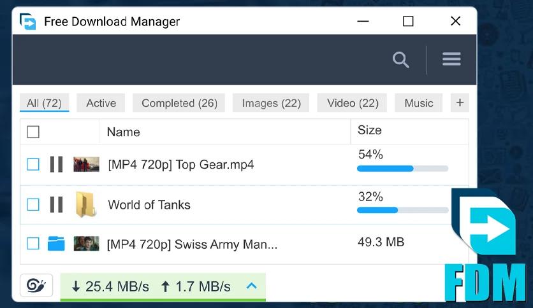Screen dimensions: 533x308
Task: Expand the speed panel up chevron
Action: click(251, 286)
